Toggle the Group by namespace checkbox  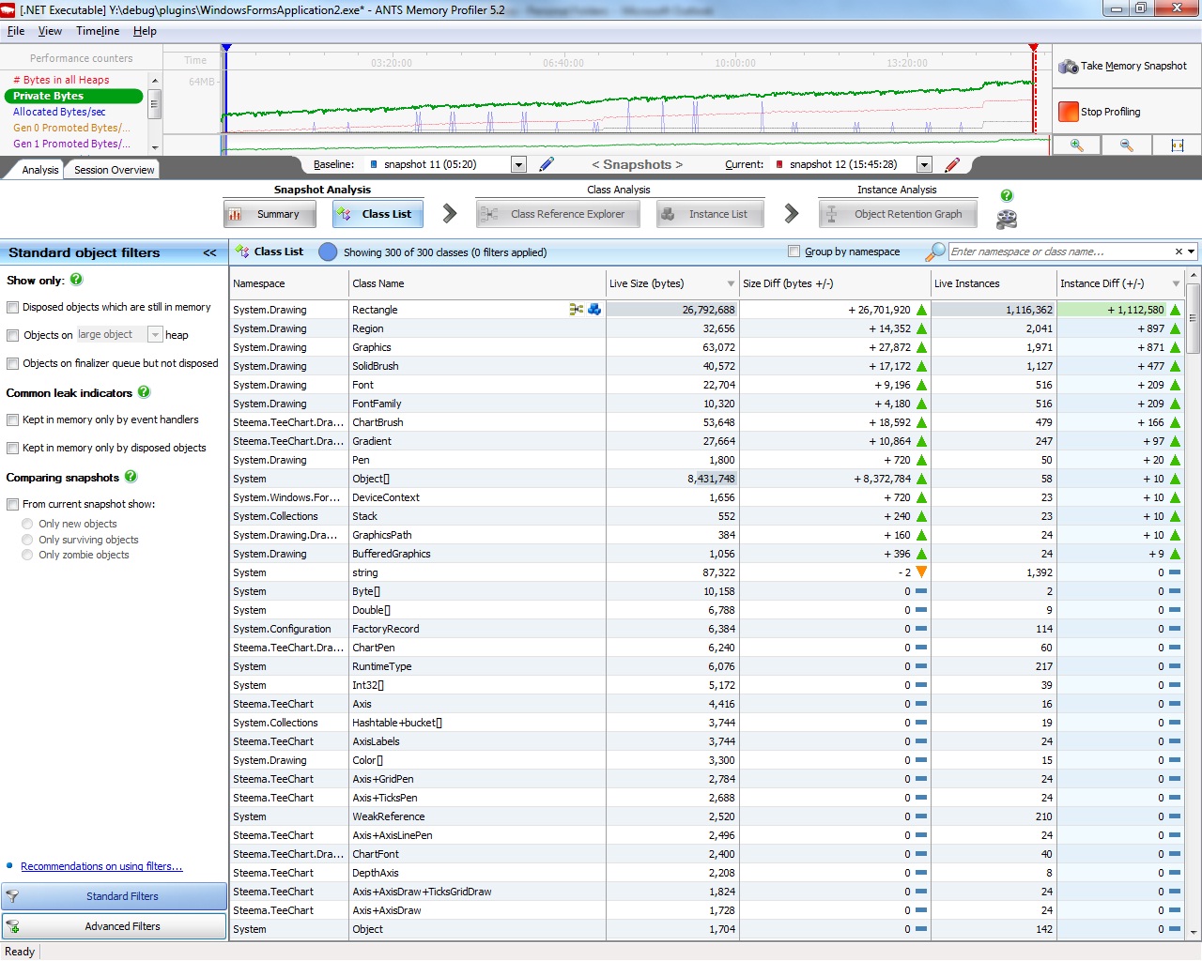pyautogui.click(x=794, y=252)
